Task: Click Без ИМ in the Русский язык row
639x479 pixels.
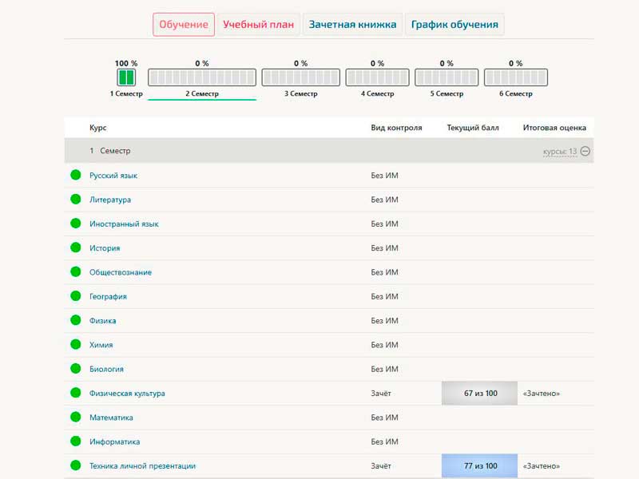Action: pos(384,176)
